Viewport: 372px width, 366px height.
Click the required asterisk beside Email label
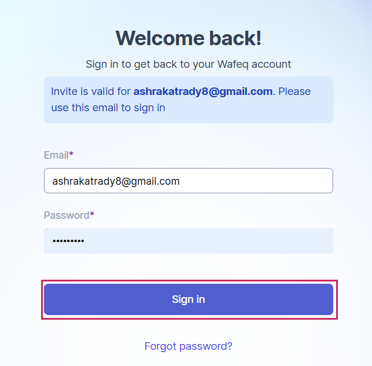point(72,155)
